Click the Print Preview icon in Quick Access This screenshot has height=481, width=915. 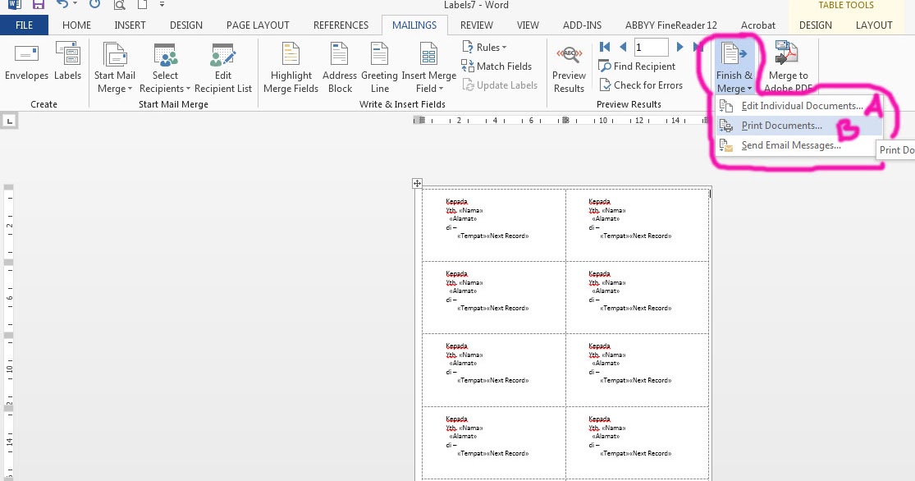(119, 5)
